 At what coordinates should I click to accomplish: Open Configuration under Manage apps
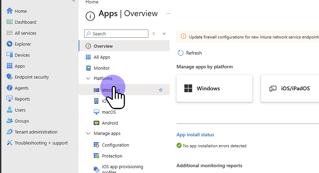click(124, 145)
